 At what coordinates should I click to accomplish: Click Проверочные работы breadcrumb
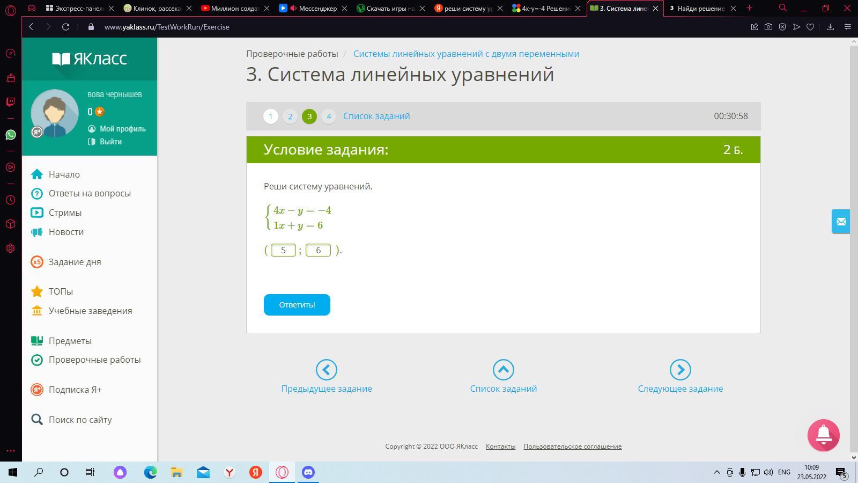(292, 54)
